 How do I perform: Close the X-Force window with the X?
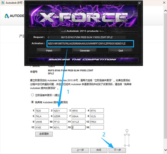click(x=139, y=3)
